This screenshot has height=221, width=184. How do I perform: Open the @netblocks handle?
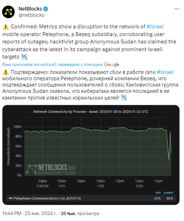point(31,15)
